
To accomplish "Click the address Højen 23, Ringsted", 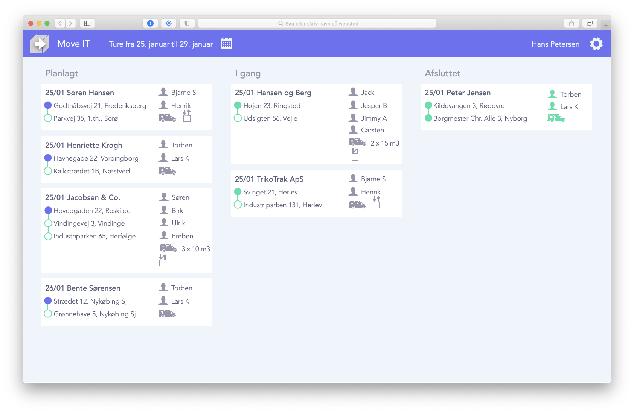I will [272, 106].
